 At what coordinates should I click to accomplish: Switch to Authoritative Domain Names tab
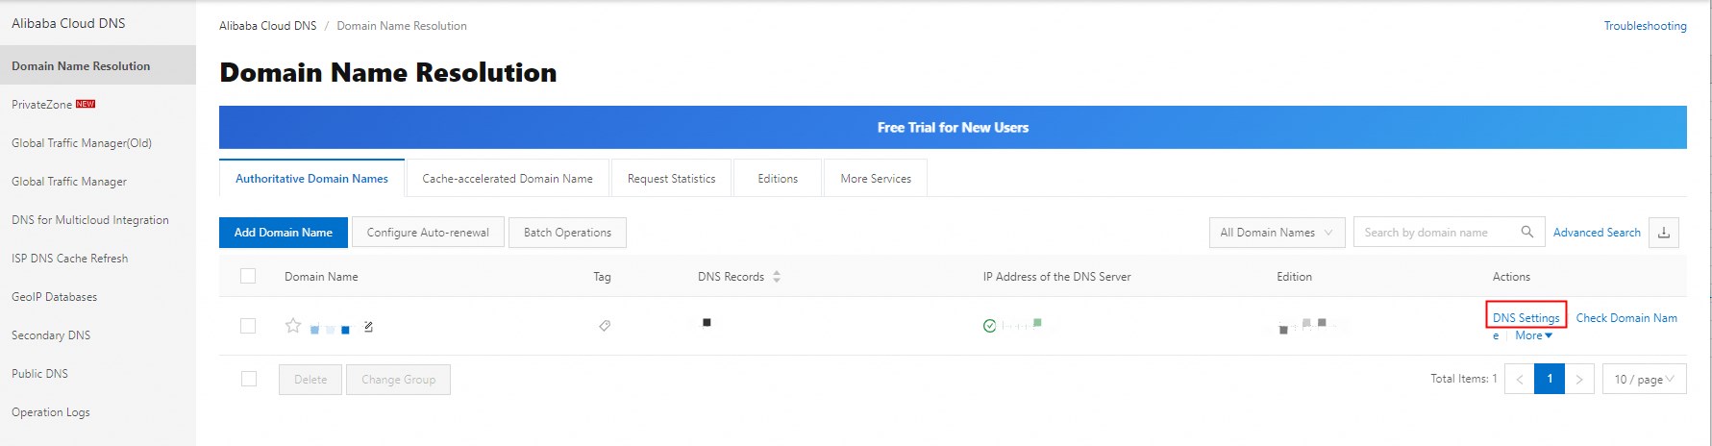(x=311, y=179)
